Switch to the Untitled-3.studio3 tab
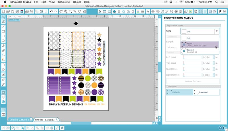The width and height of the screenshot is (228, 131). (x=45, y=120)
